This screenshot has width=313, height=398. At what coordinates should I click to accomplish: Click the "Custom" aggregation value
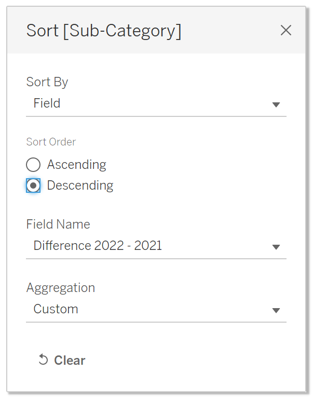56,309
